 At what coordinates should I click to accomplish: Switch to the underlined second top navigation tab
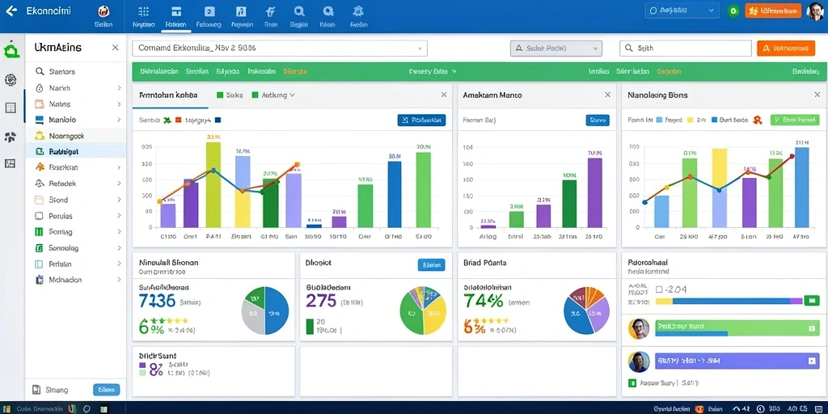click(x=175, y=16)
